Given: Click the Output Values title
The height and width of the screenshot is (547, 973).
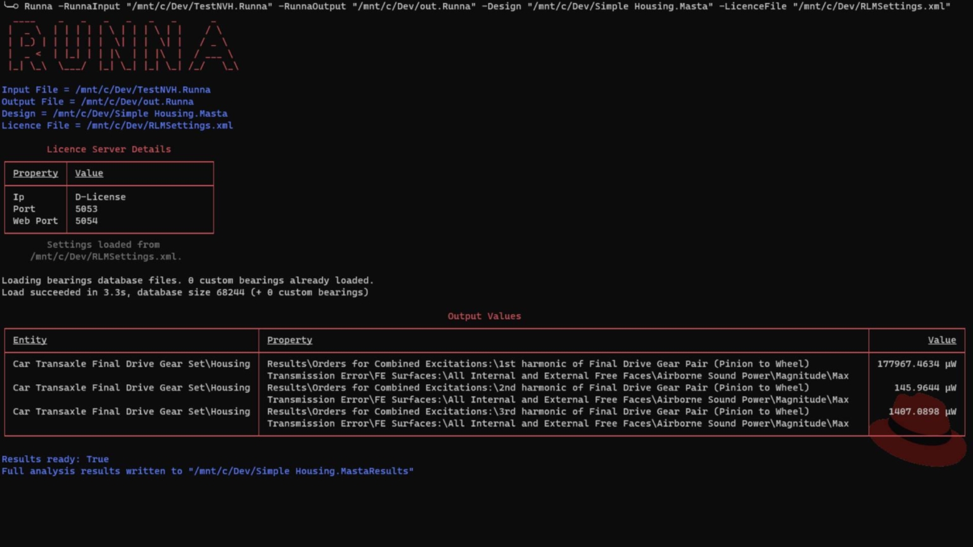Looking at the screenshot, I should tap(484, 317).
